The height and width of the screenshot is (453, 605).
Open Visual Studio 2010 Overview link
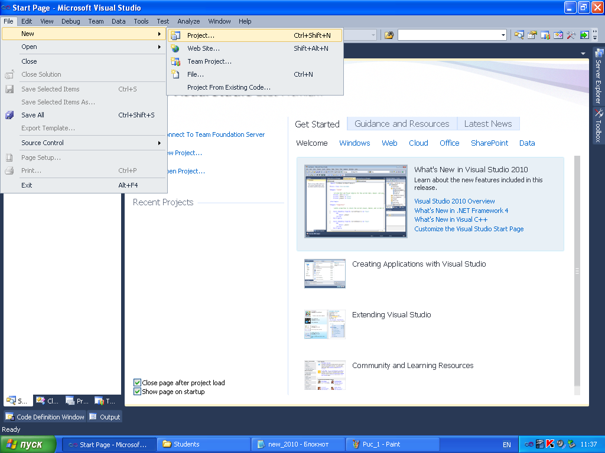(454, 201)
